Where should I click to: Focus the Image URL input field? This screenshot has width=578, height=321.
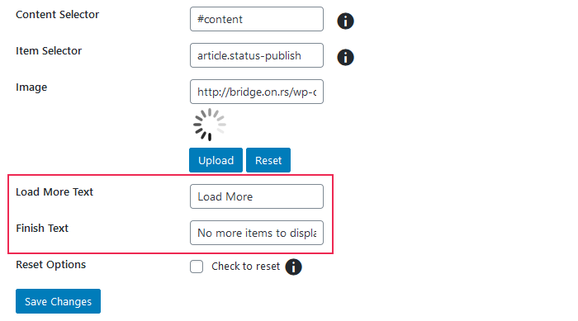[257, 92]
